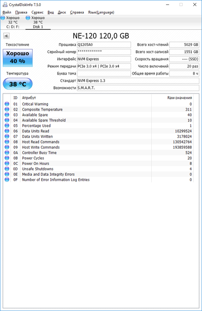Select the Host Write Commands attribute text
Image resolution: width=202 pixels, height=311 pixels.
(x=41, y=147)
